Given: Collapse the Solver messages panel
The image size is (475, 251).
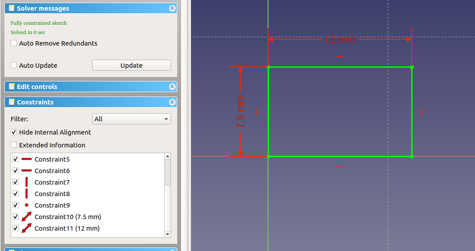Looking at the screenshot, I should click(172, 8).
